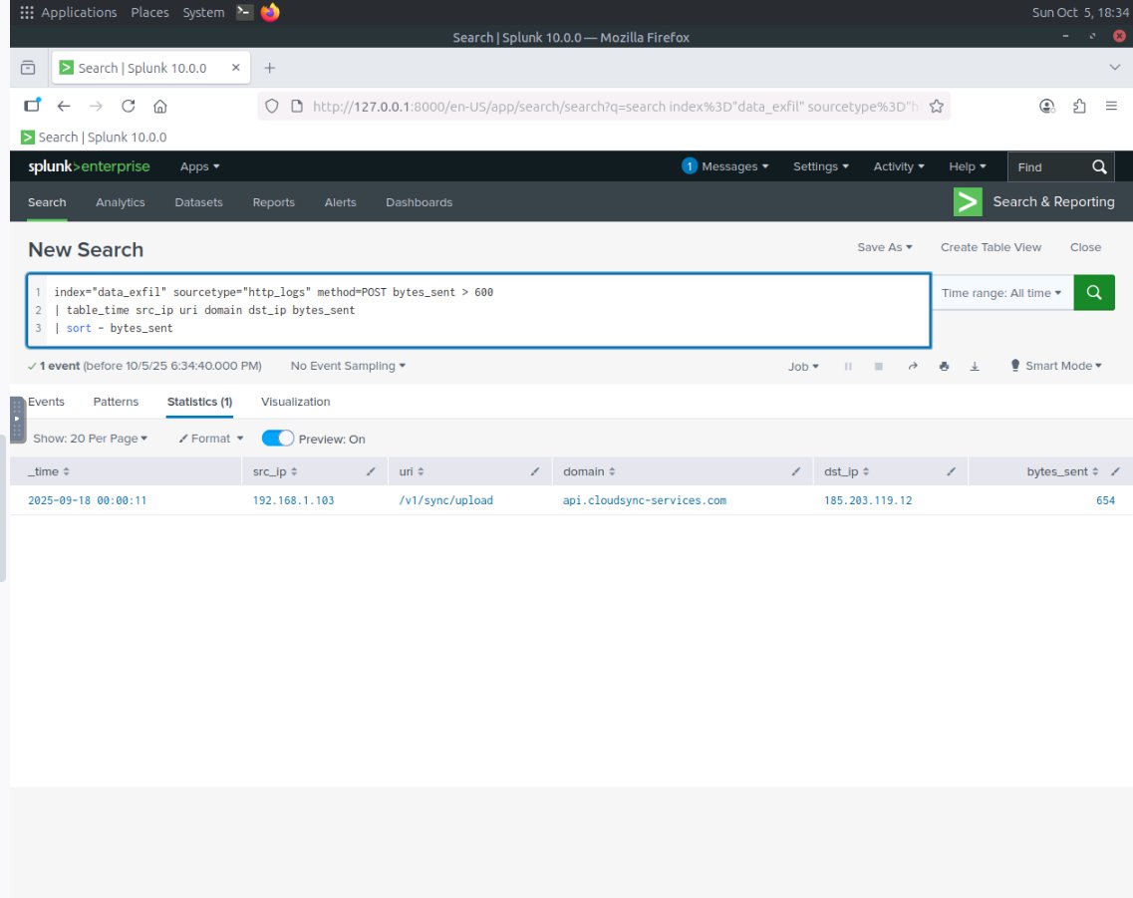Switch to Events tab
Screen dimensions: 1133x898
click(46, 402)
